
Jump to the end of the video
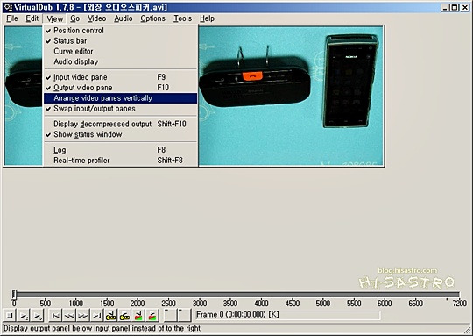coord(97,316)
